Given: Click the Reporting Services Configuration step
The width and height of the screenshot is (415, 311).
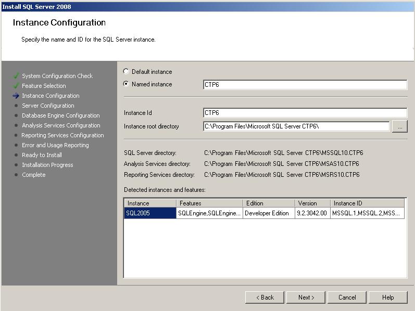Looking at the screenshot, I should click(x=62, y=135).
